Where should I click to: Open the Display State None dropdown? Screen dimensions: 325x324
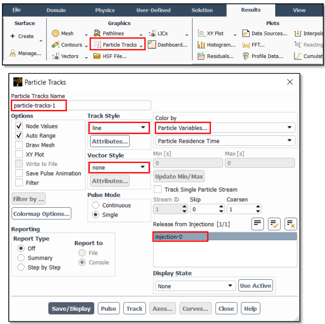(x=195, y=286)
